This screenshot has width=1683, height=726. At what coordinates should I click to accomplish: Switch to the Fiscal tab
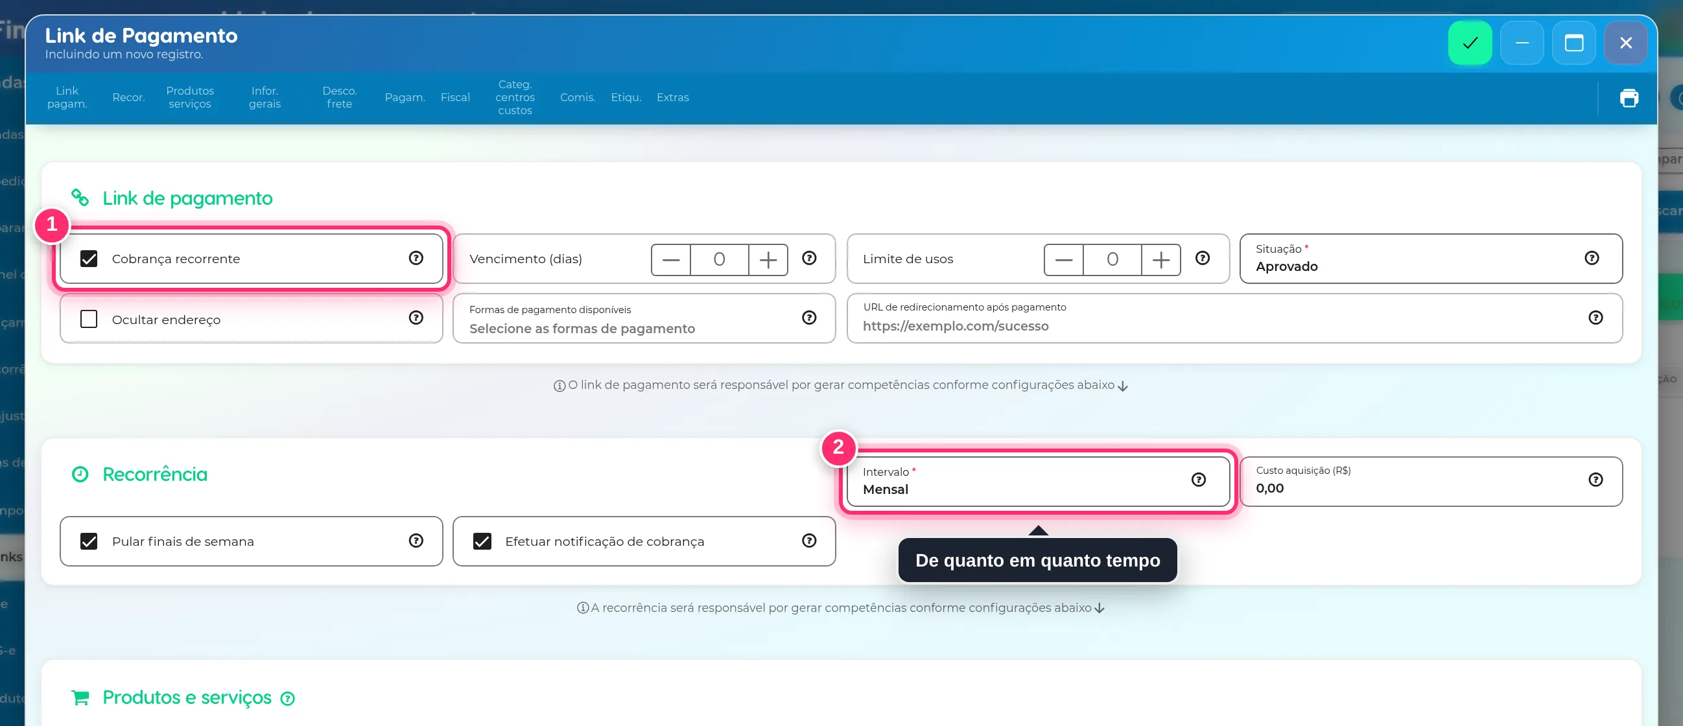pos(454,97)
